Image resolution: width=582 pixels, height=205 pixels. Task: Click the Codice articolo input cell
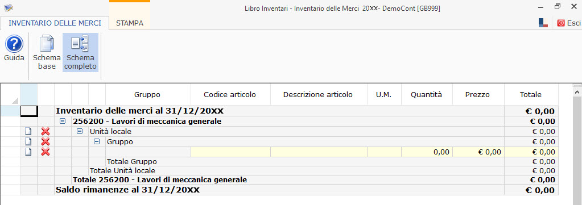click(x=230, y=152)
